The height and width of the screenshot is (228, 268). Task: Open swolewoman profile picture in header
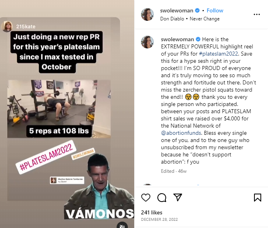[147, 14]
